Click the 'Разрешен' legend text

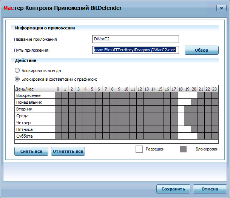(155, 149)
